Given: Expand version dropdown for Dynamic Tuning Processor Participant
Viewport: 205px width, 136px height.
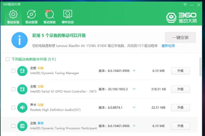Looking at the screenshot, I should (134, 126).
